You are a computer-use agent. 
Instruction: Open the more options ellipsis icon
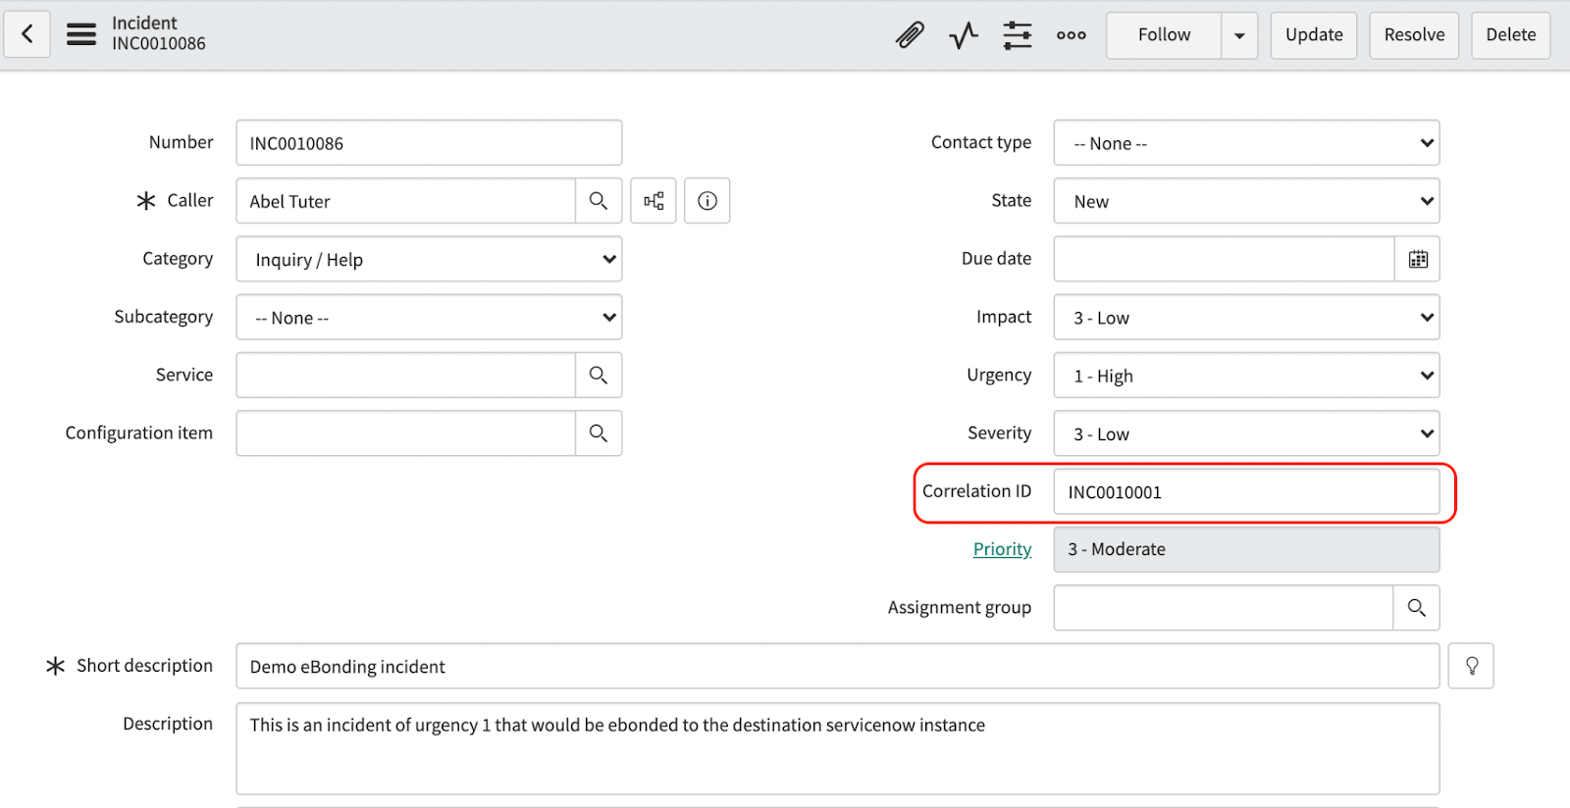(1072, 35)
